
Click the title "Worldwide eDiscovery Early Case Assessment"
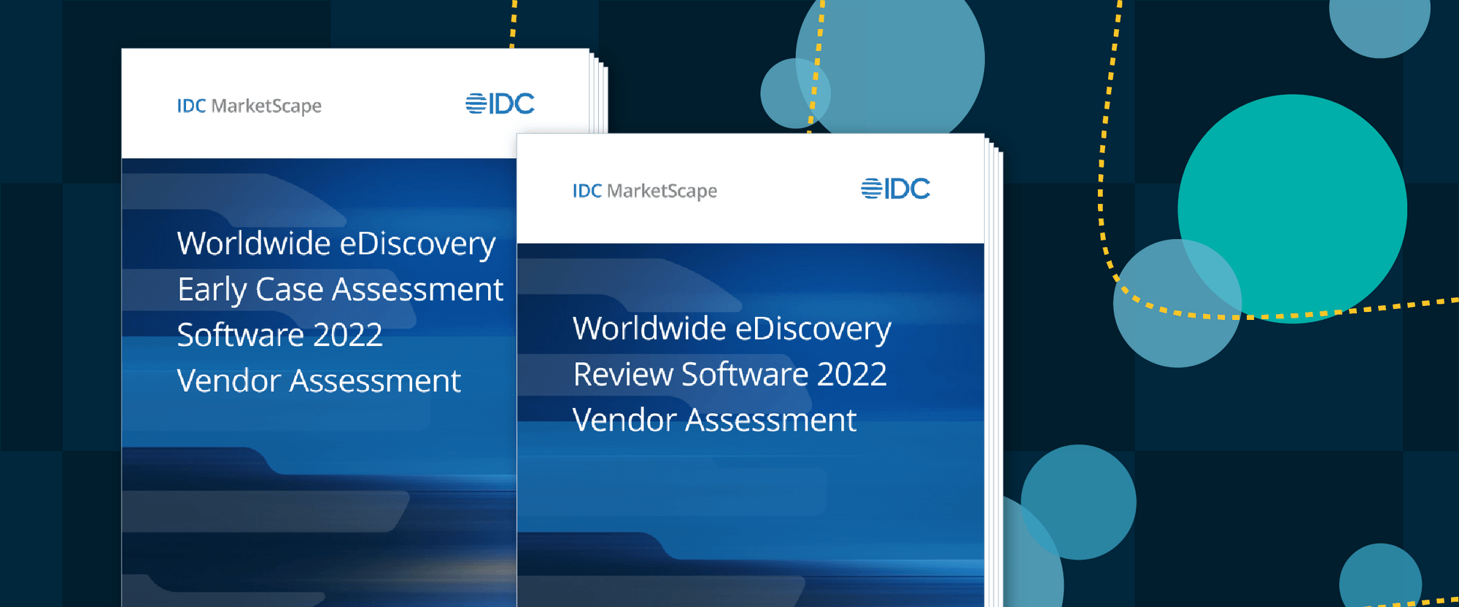(x=340, y=267)
